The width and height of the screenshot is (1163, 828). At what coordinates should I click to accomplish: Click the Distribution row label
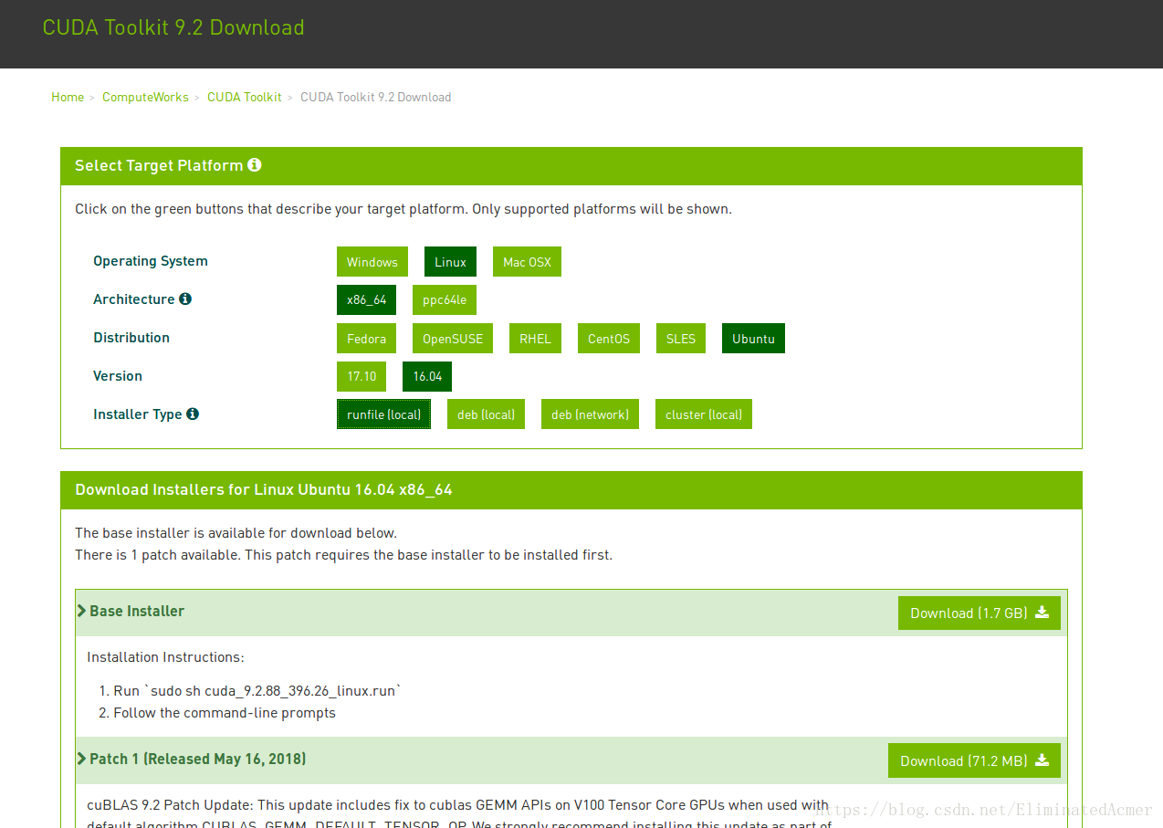pyautogui.click(x=131, y=338)
